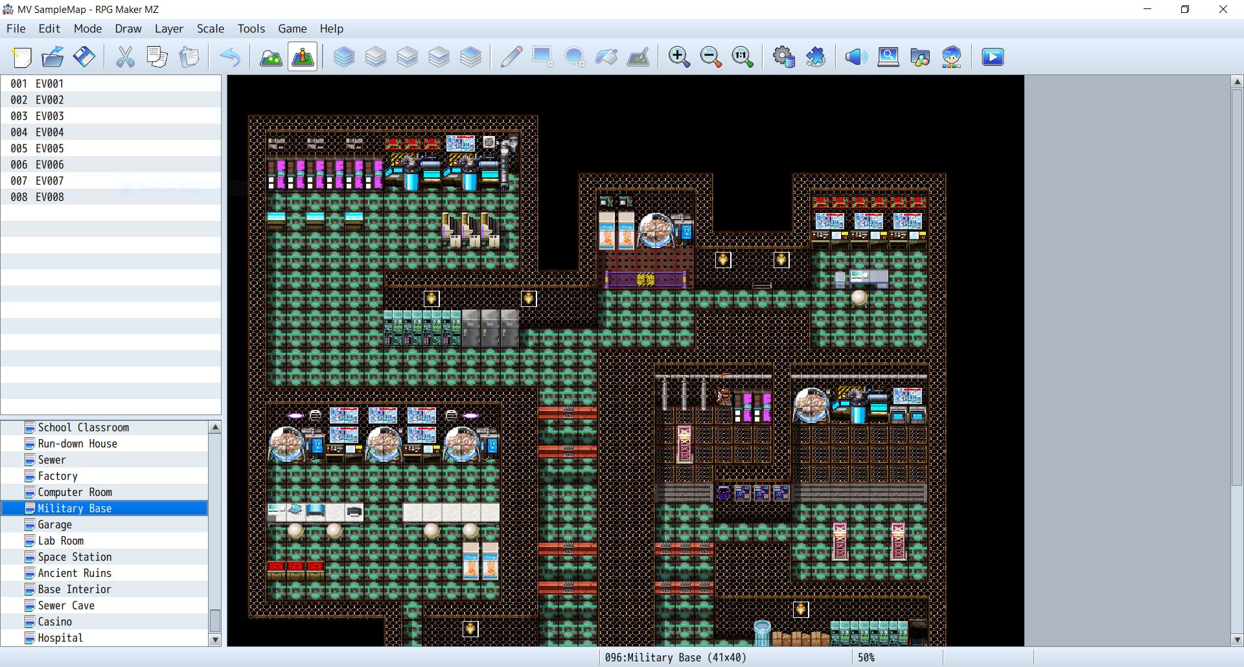Zoom in on the map

(x=679, y=57)
